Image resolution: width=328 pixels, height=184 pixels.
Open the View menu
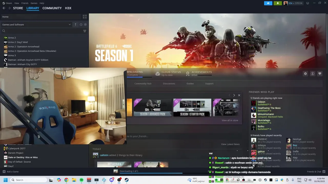[17, 3]
